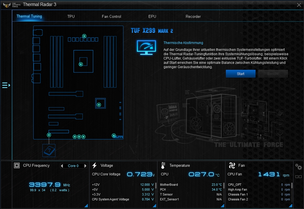Expand the Temperature panel corner triangle

(x=223, y=206)
